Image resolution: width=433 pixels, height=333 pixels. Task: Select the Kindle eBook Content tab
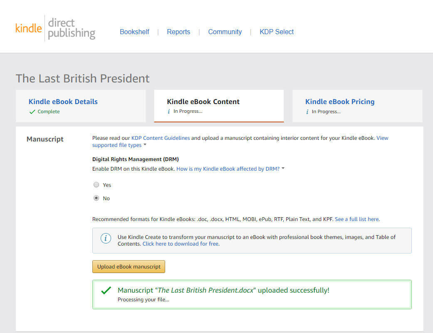219,106
